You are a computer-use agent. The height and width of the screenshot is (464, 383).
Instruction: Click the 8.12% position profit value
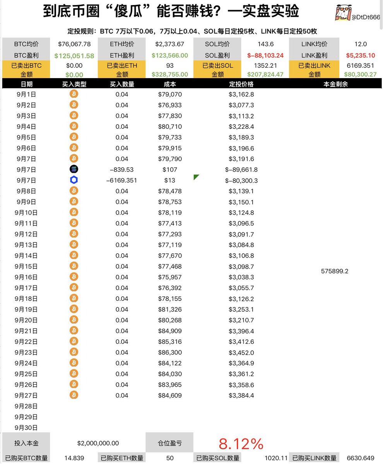tap(241, 444)
